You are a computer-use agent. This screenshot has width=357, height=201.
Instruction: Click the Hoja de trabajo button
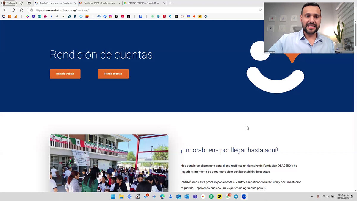pos(65,74)
